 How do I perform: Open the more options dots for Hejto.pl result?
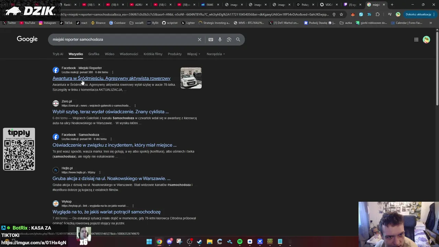(x=100, y=172)
